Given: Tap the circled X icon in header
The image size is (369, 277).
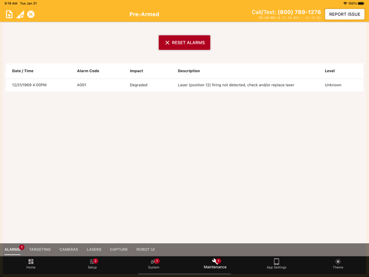Looking at the screenshot, I should [31, 14].
